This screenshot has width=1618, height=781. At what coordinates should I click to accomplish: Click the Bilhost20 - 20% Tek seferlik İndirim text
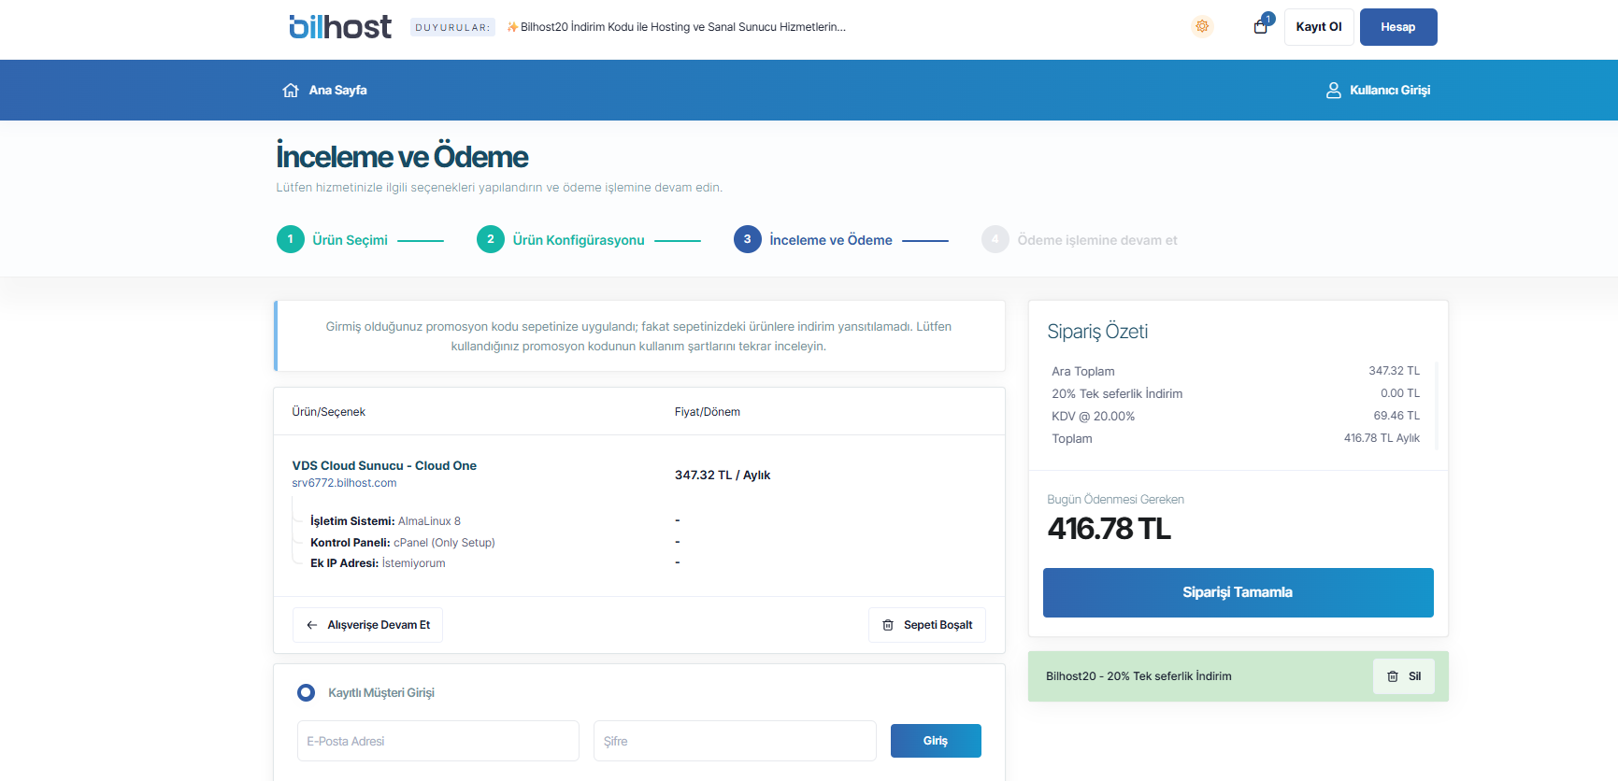pos(1138,676)
